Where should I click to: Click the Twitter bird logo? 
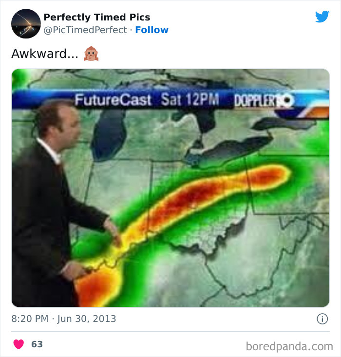pyautogui.click(x=322, y=17)
